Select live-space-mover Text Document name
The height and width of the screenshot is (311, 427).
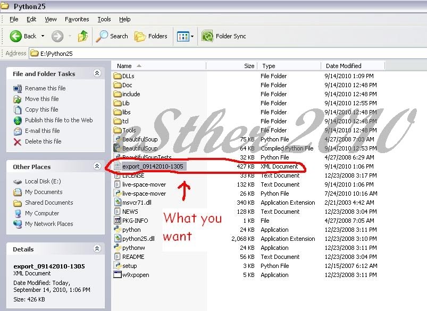coord(144,184)
